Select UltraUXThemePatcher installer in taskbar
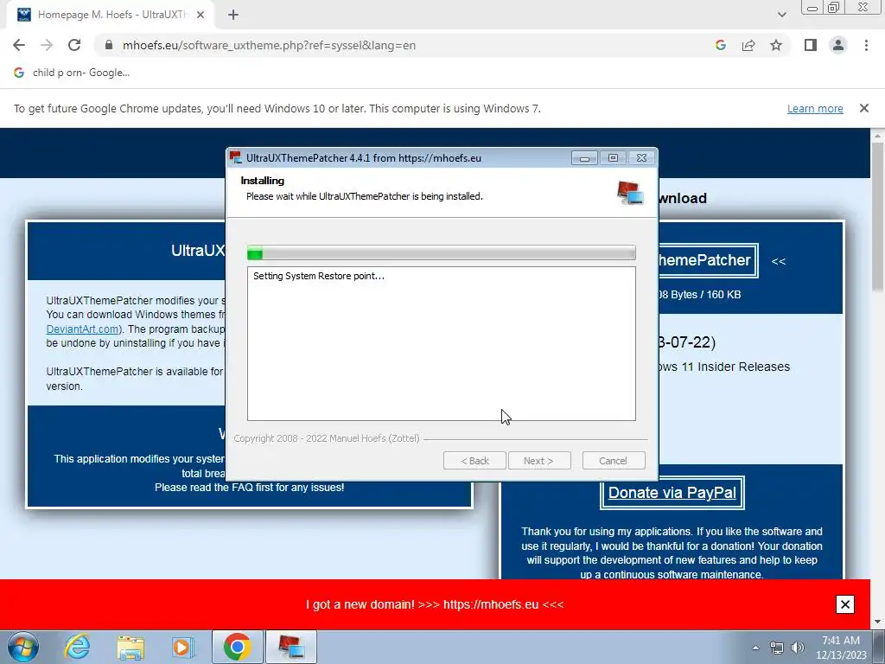This screenshot has height=664, width=885. (x=290, y=647)
